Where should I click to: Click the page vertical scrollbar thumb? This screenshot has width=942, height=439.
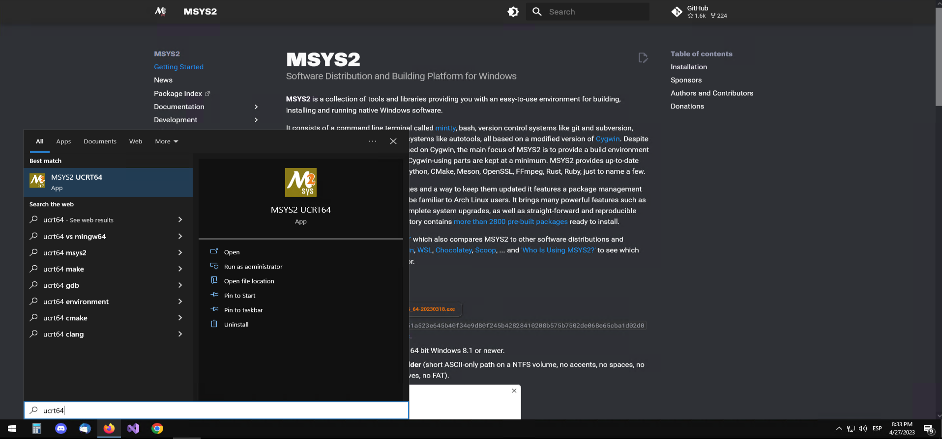(x=939, y=56)
